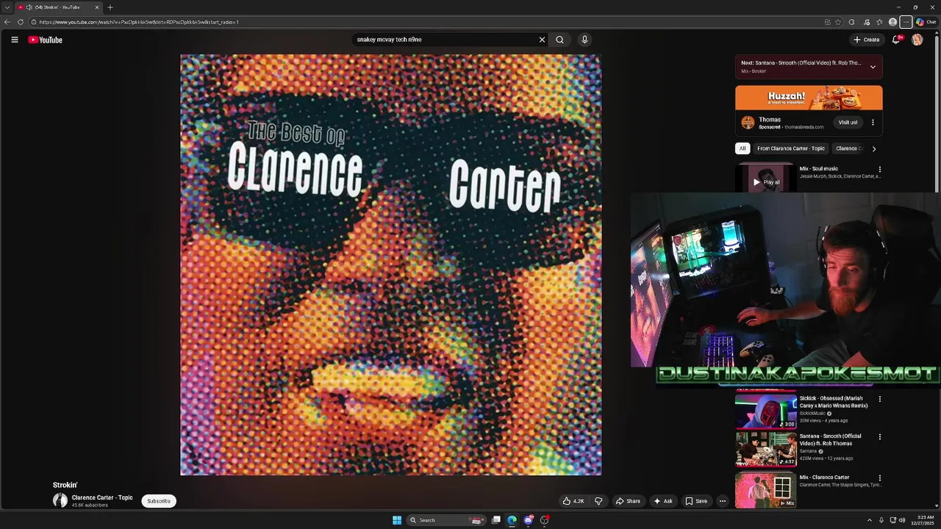Image resolution: width=941 pixels, height=529 pixels.
Task: Open the Edge Favorites toolbar icon
Action: click(x=879, y=22)
